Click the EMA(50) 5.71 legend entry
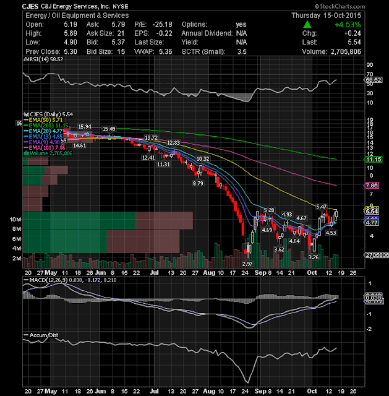Viewport: 389px width, 396px height. click(x=46, y=120)
